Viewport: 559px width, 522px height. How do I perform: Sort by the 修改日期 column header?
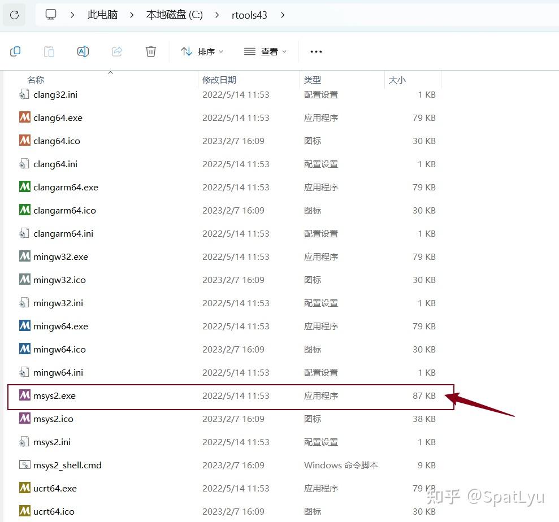coord(219,80)
